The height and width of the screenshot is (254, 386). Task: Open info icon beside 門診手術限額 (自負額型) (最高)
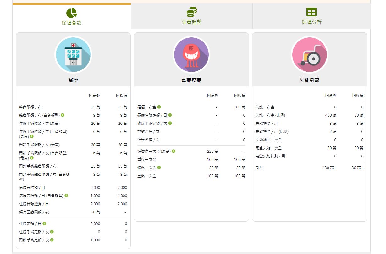pos(32,158)
